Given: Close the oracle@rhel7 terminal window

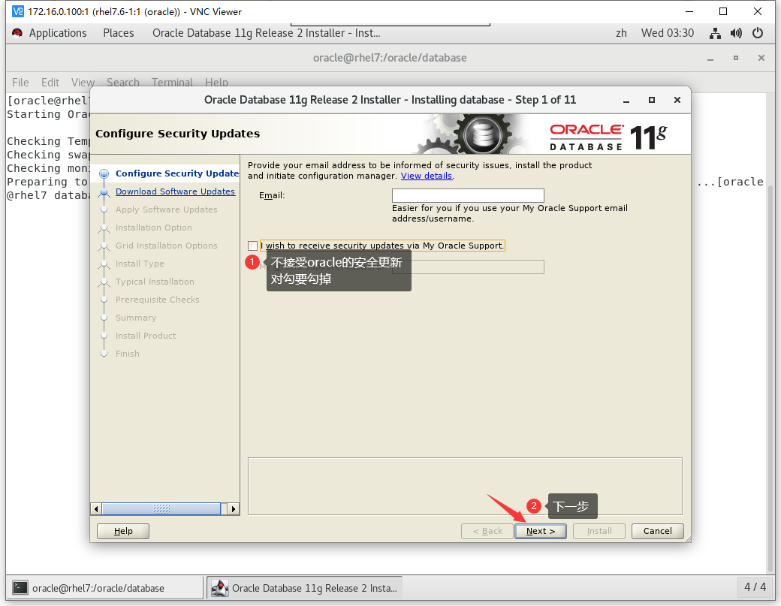Looking at the screenshot, I should 761,59.
